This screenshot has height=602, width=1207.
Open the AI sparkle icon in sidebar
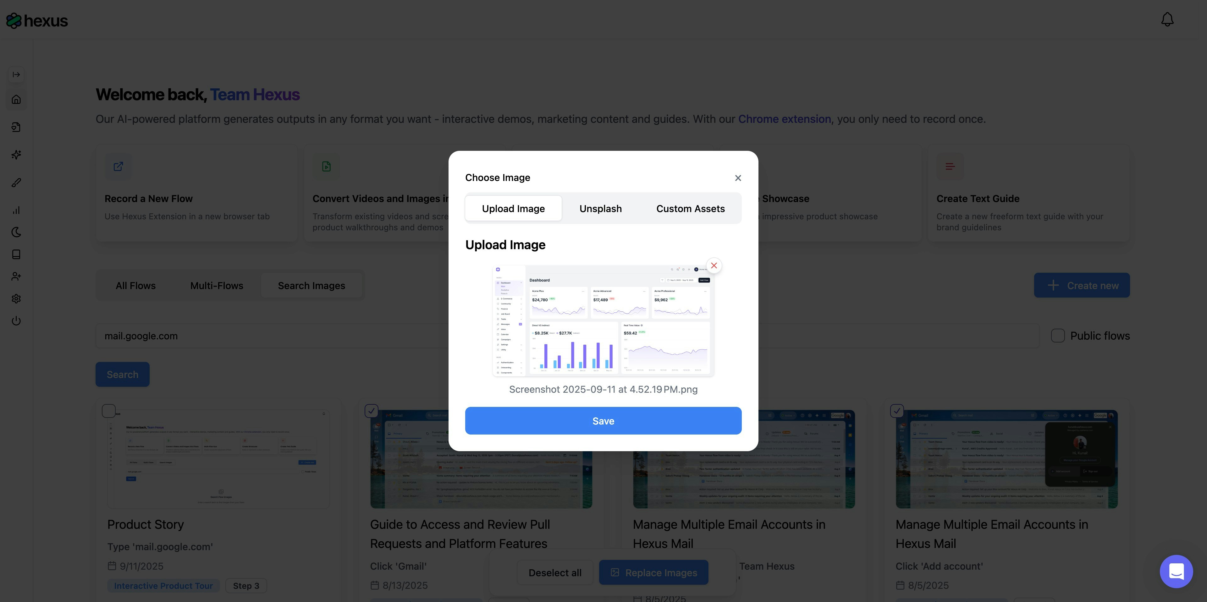tap(16, 155)
